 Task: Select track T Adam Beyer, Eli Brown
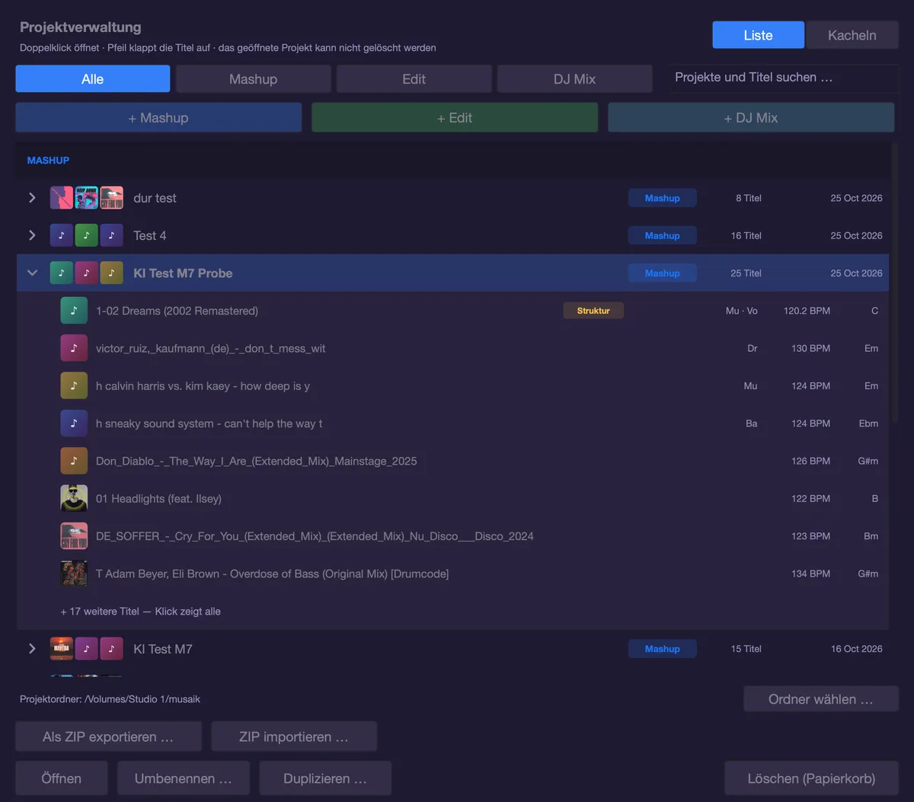[x=452, y=574]
